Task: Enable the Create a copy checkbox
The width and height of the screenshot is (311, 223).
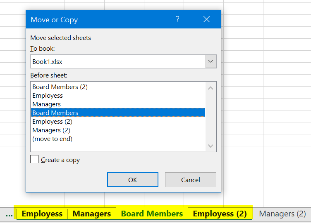Action: coord(34,160)
